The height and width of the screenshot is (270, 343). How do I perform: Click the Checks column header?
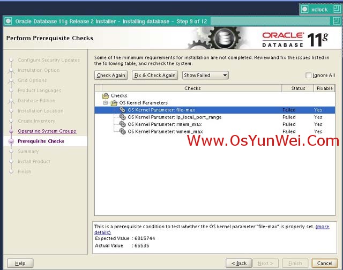[192, 88]
